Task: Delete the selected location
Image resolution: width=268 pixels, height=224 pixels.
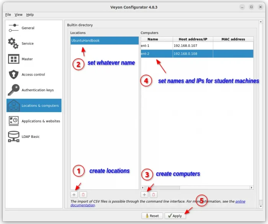Action: tap(83, 195)
